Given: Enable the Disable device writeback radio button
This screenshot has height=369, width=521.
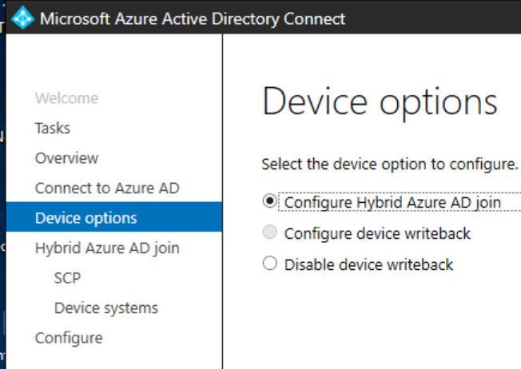Looking at the screenshot, I should coord(269,264).
